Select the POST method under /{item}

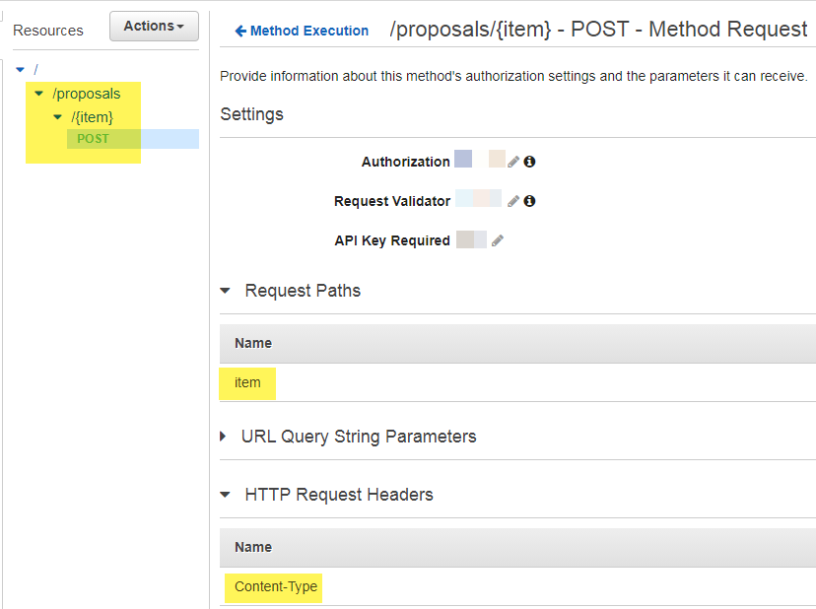pos(94,138)
